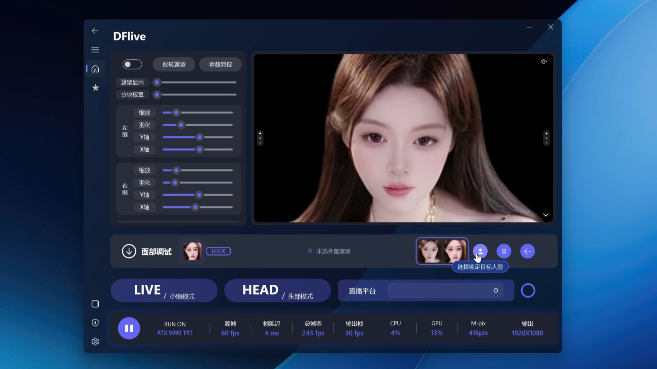Screen dimensions: 657x369
Task: Click the blue ring button beside 直播平台
Action: pyautogui.click(x=528, y=291)
